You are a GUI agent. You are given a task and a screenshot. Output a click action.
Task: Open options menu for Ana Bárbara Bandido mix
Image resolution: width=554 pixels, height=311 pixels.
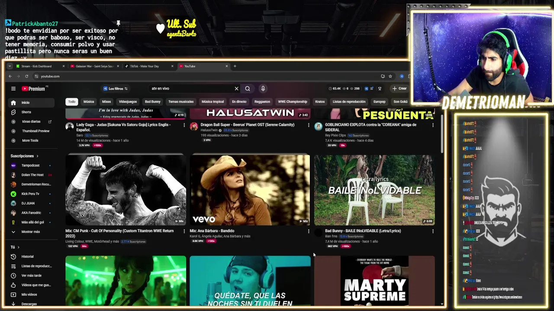point(309,231)
